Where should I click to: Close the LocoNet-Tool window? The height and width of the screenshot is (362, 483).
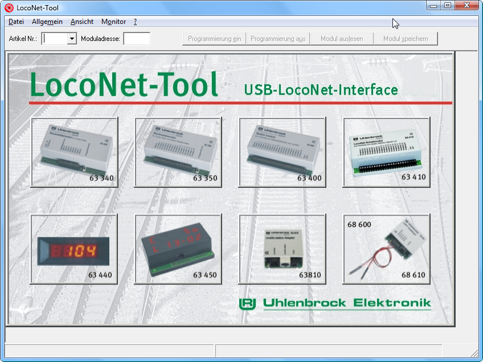coord(466,6)
